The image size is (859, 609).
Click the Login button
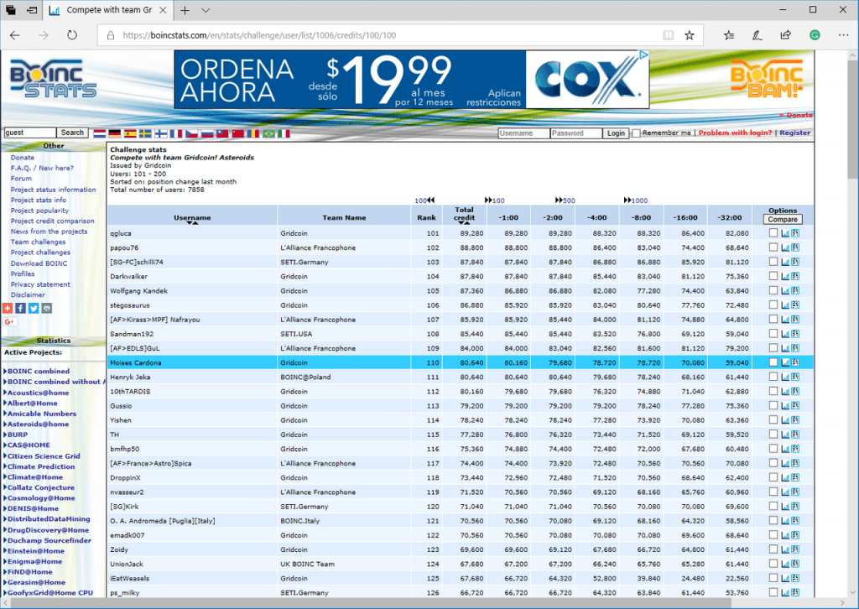[x=616, y=133]
